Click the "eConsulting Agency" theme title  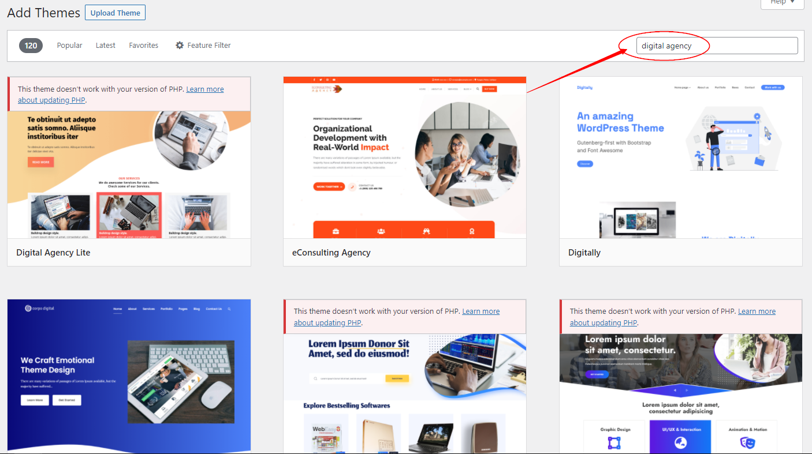coord(331,253)
